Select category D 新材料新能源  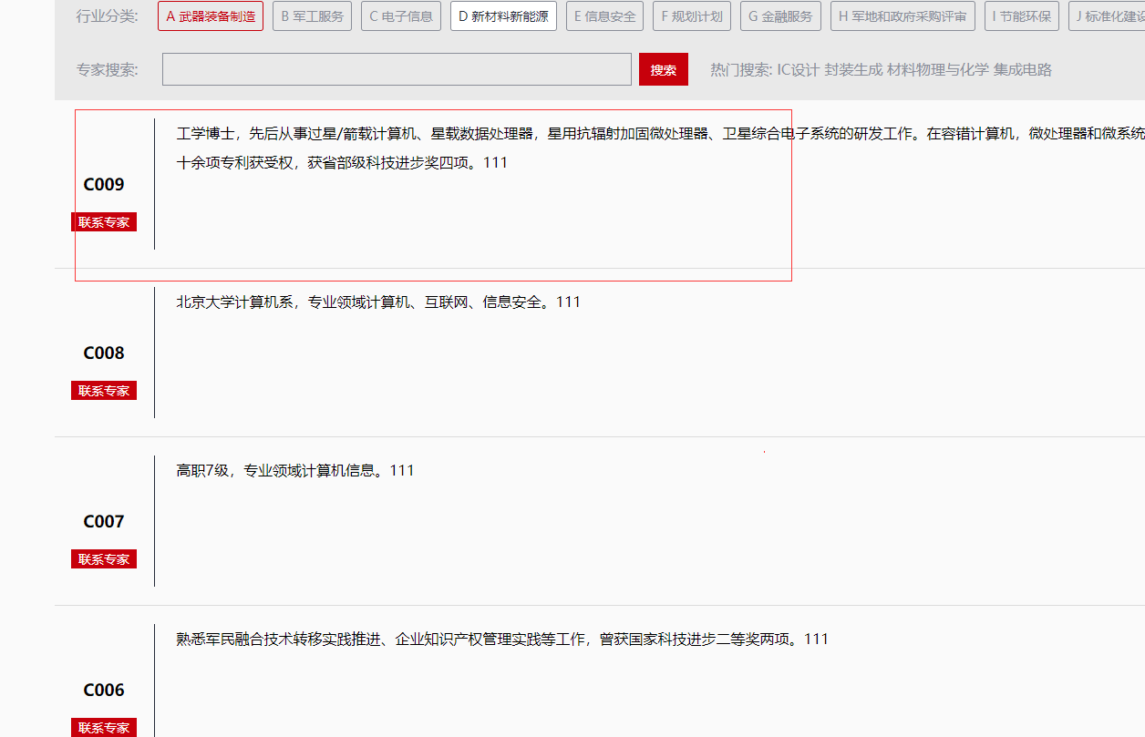click(x=503, y=16)
